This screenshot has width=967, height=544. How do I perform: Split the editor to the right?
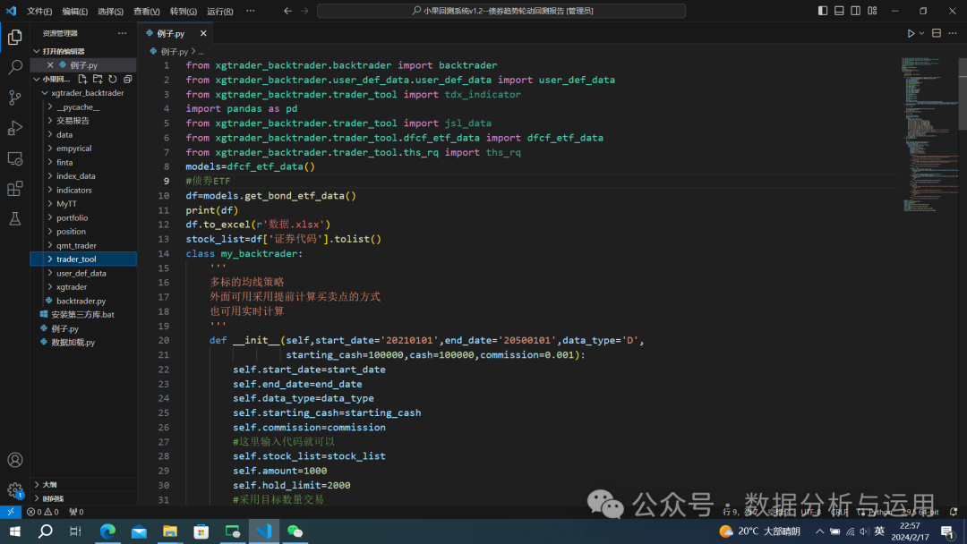point(937,33)
